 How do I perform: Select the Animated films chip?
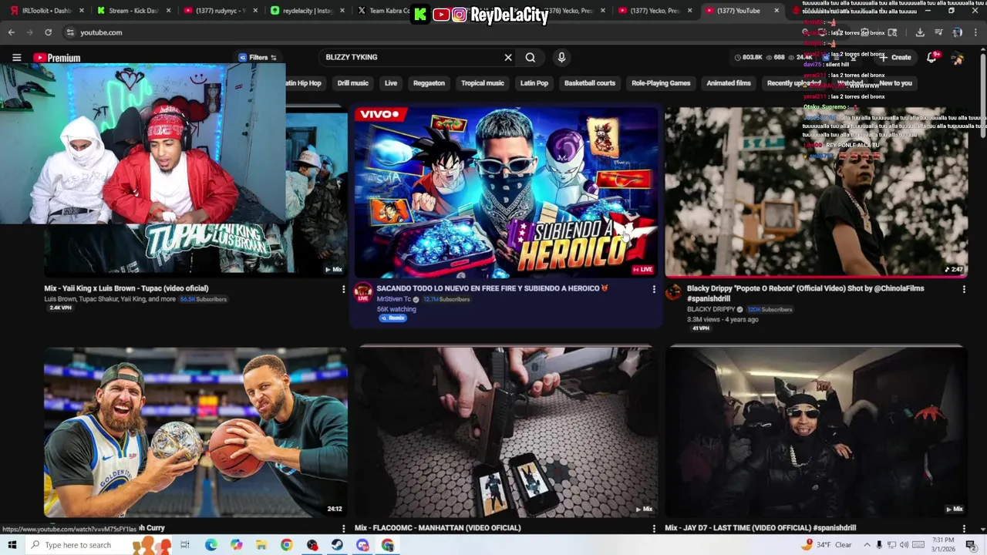pyautogui.click(x=729, y=83)
